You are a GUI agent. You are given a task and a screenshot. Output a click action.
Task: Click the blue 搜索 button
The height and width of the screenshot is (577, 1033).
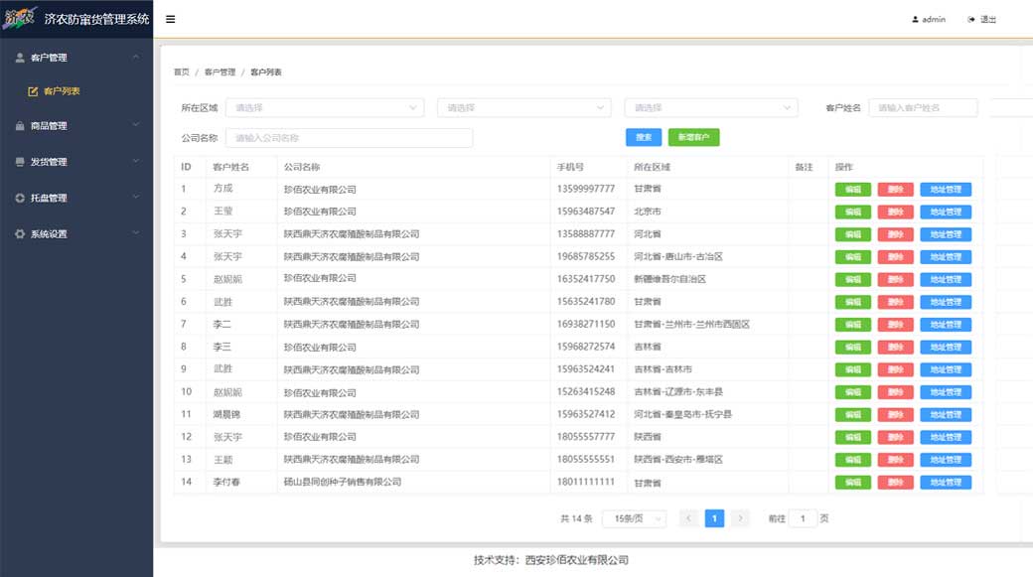[644, 138]
